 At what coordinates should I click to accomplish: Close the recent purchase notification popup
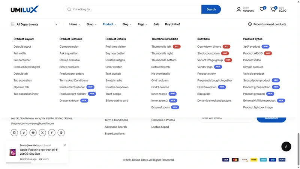click(64, 145)
